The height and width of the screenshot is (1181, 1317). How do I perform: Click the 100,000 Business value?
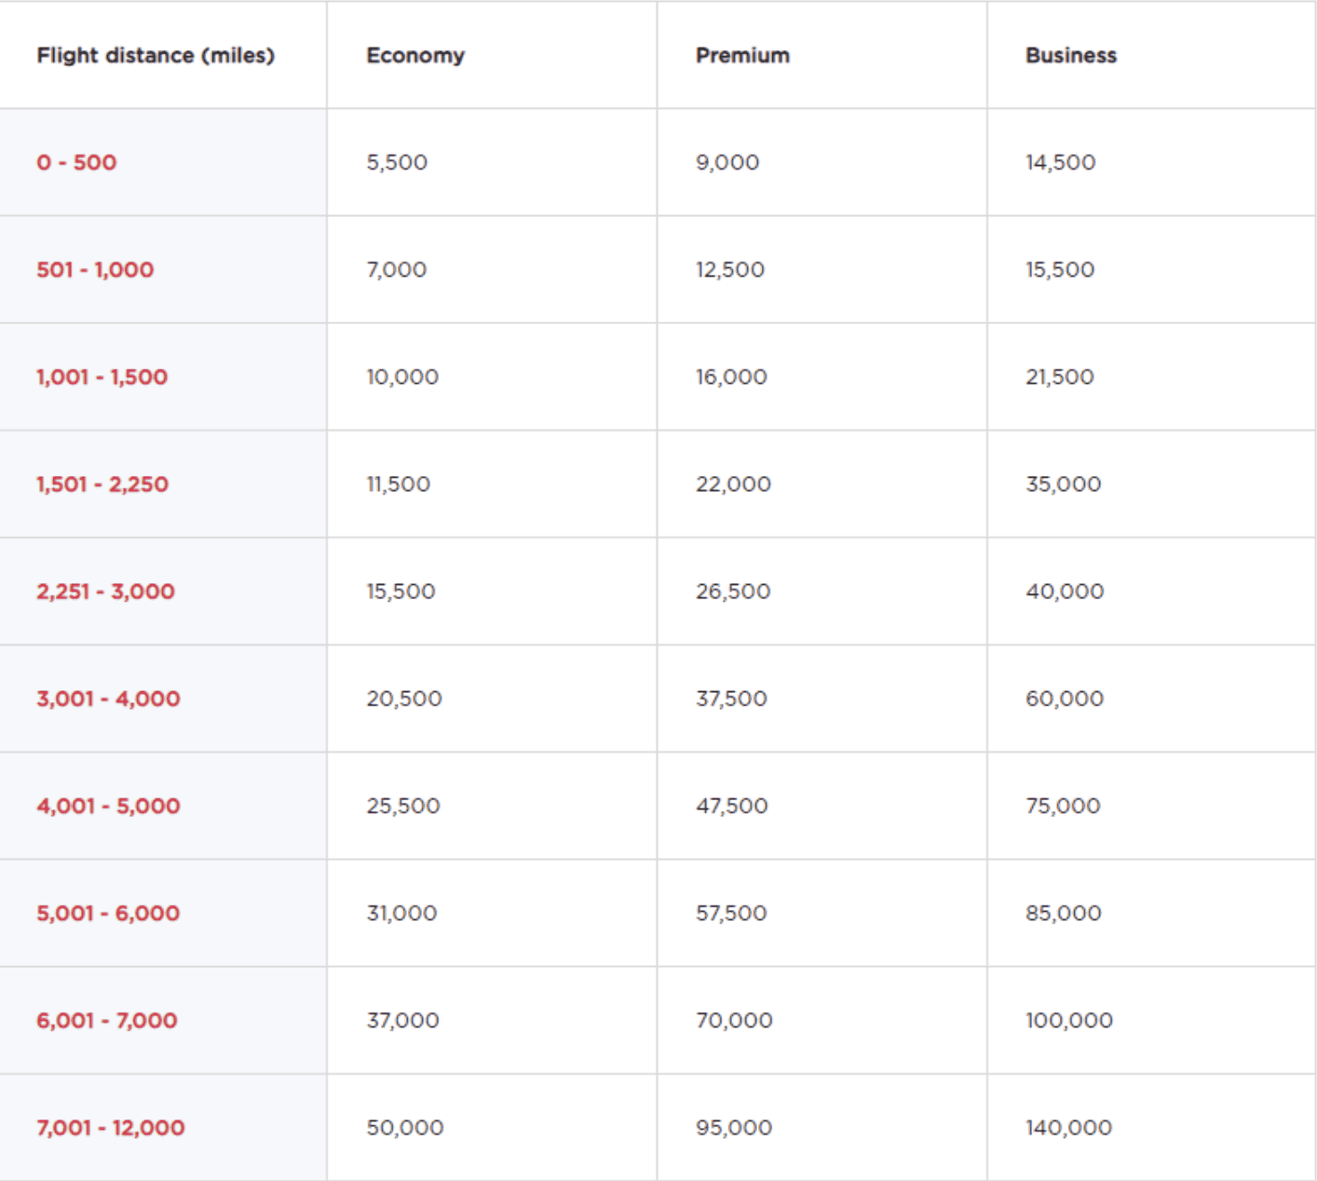tap(1069, 1021)
